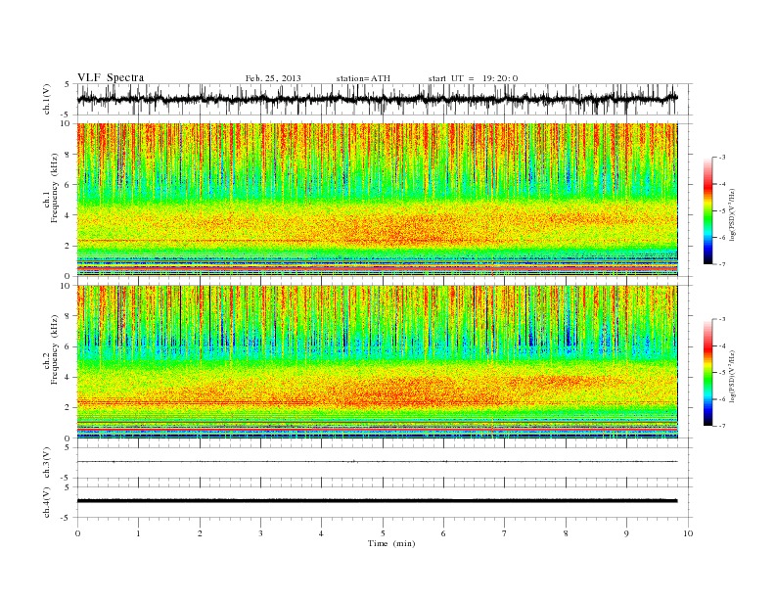This screenshot has width=775, height=599.
Task: Click the "6" kHz tick of ch.1 spectrogram
Action: tap(68, 185)
